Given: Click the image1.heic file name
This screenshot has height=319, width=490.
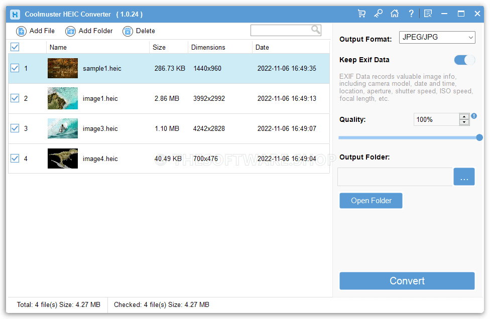Looking at the screenshot, I should coord(100,99).
